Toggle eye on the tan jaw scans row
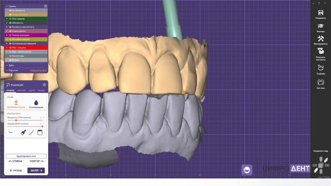The height and width of the screenshot is (186, 331). (x=10, y=14)
